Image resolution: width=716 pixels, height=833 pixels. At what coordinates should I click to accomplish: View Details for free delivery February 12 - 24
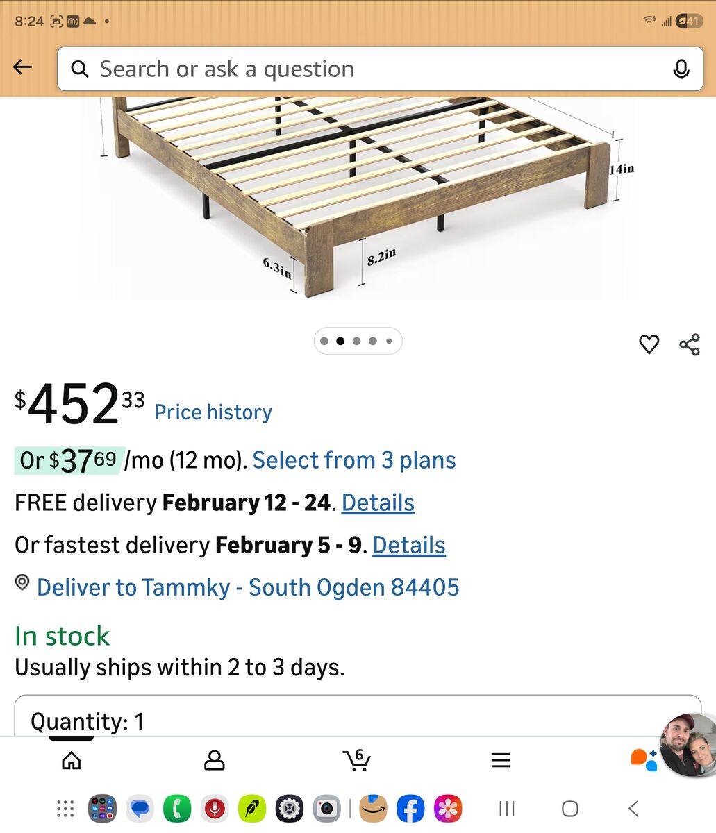click(x=378, y=503)
